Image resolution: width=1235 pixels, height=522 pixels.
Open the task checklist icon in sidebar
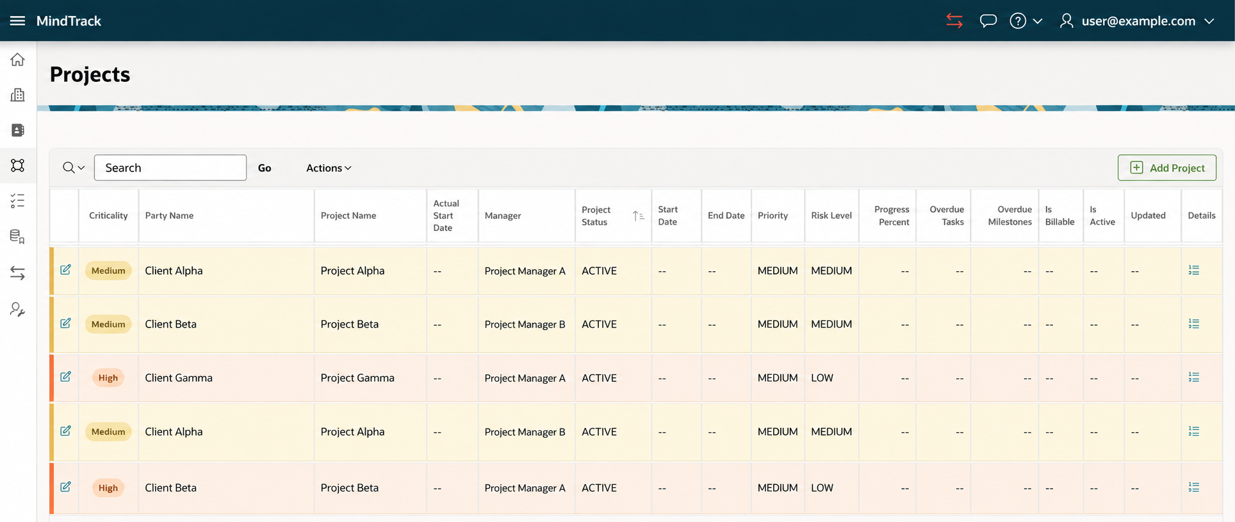(x=17, y=201)
